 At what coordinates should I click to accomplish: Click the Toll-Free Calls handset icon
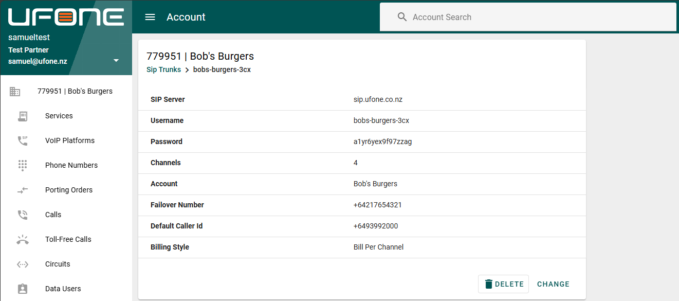click(x=23, y=239)
